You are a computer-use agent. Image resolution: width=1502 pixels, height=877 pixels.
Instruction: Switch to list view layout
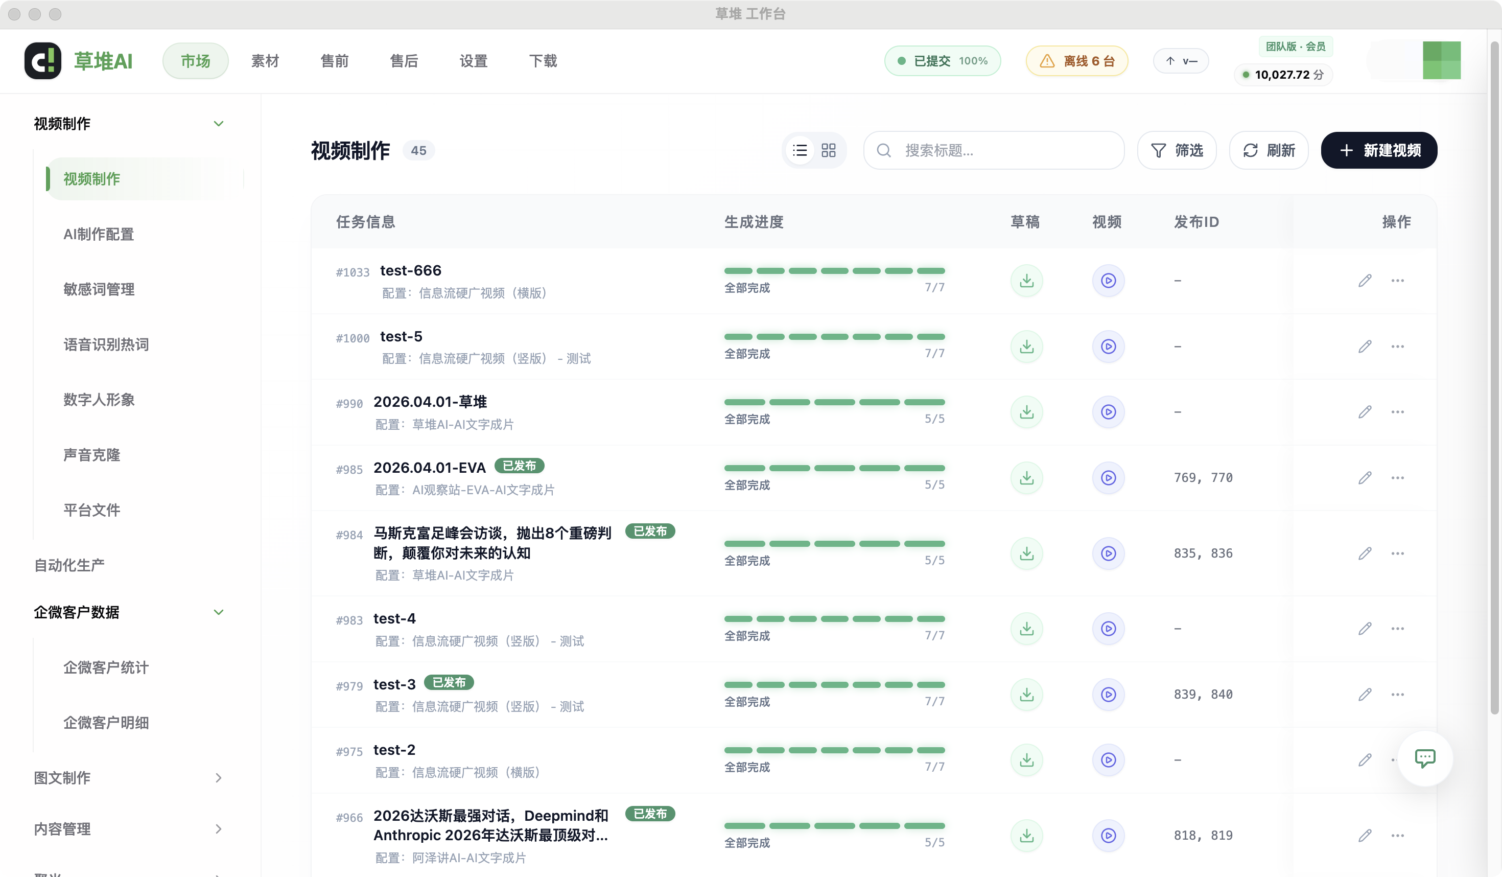point(800,150)
